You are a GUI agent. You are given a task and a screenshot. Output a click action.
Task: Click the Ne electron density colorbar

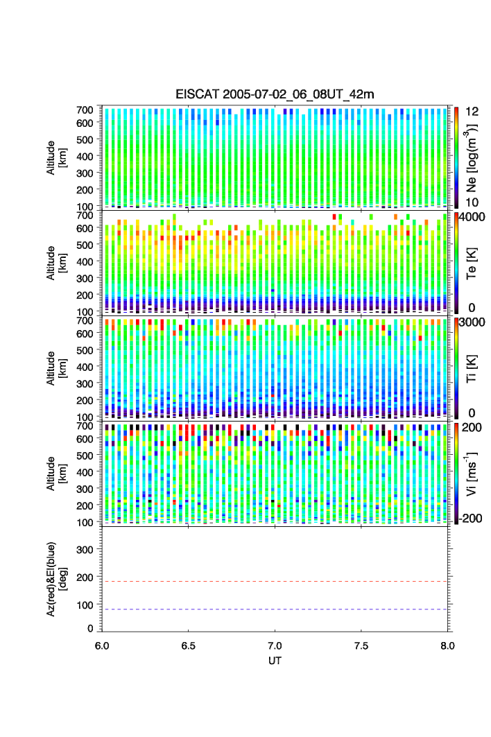pyautogui.click(x=456, y=157)
